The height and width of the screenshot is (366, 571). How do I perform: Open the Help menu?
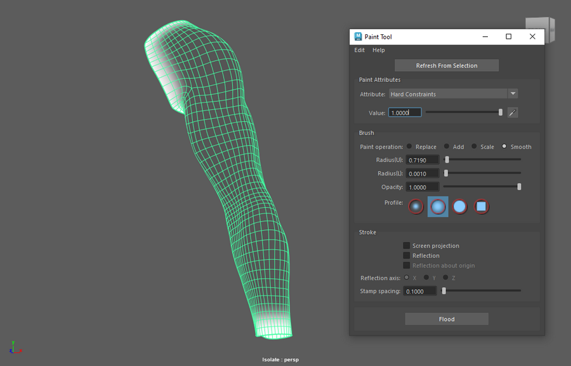click(379, 50)
